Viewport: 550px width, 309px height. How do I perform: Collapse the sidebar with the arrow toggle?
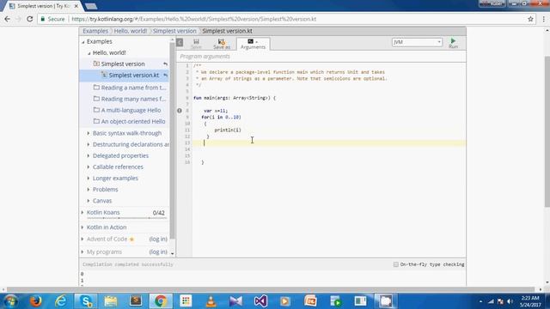click(180, 42)
